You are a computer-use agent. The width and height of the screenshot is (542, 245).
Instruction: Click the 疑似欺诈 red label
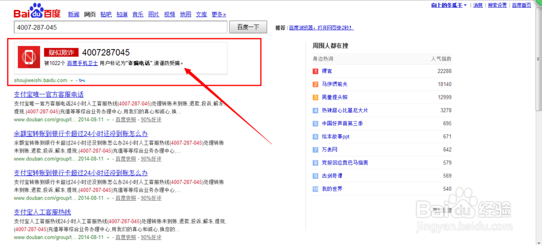tap(61, 53)
